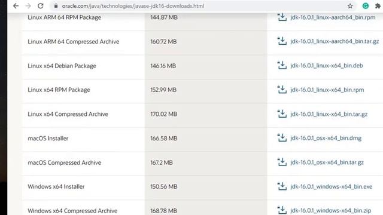
Task: Select 'macOS Installer' row label
Action: (48, 138)
